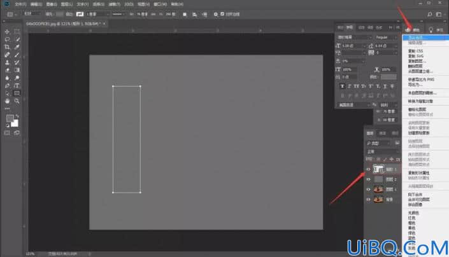
Task: Select the Spot Healing Brush tool
Action: pos(7,55)
